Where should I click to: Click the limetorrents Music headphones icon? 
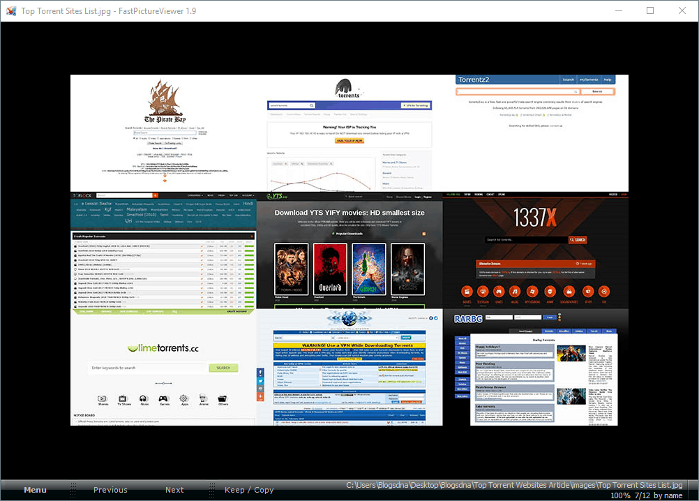coord(144,398)
